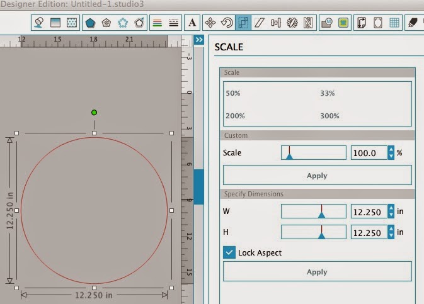This screenshot has height=304, width=424.
Task: Apply the 300% scale preset
Action: (329, 116)
